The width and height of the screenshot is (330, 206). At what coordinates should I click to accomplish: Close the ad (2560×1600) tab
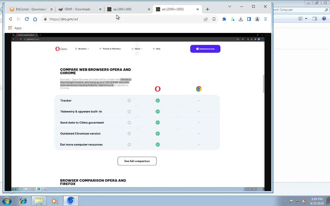(x=198, y=9)
